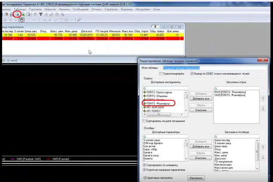The width and height of the screenshot is (273, 182).
Task: Click the Имя таблицы input field
Action: point(215,68)
